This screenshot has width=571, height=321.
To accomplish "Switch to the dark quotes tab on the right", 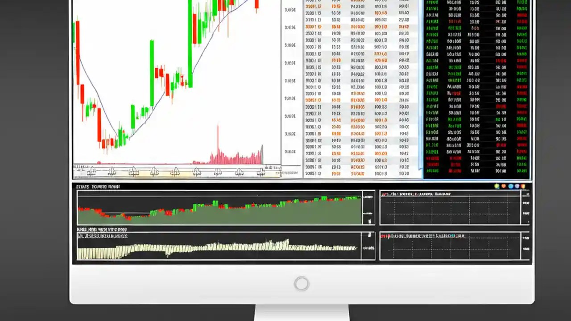I will [x=475, y=4].
